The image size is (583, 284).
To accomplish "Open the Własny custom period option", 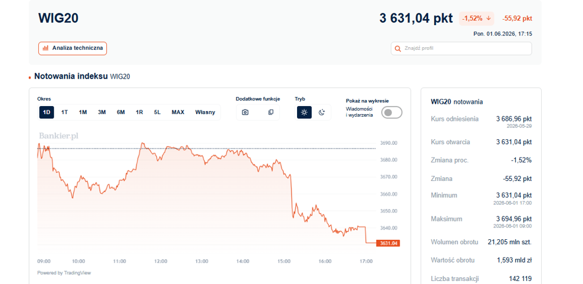I will coord(205,112).
